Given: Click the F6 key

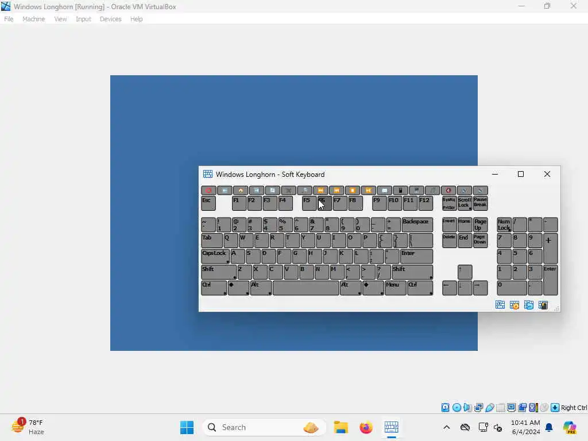Looking at the screenshot, I should pyautogui.click(x=325, y=203).
